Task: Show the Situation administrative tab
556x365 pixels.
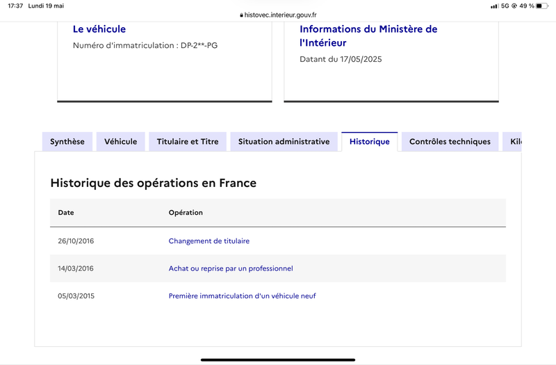Action: tap(284, 142)
